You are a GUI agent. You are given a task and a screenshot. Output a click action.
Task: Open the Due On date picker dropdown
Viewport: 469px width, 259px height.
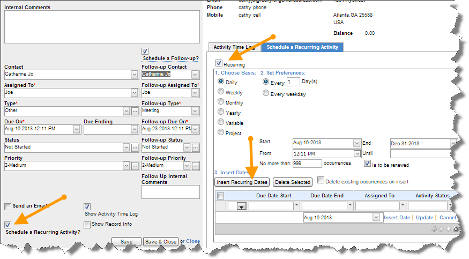[x=77, y=129]
